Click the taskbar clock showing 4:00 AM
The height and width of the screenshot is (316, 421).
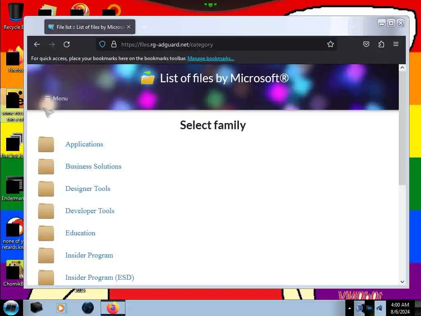pos(400,308)
